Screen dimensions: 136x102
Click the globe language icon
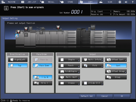point(120,2)
